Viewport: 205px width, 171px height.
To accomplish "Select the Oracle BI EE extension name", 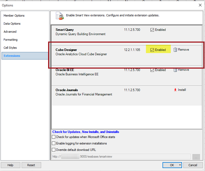I will (x=65, y=70).
